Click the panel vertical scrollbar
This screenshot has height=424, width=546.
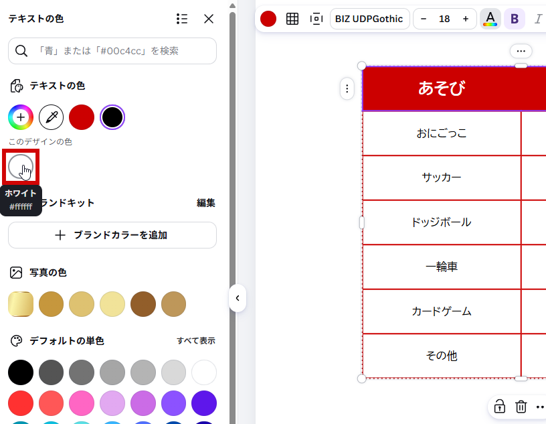(233, 216)
